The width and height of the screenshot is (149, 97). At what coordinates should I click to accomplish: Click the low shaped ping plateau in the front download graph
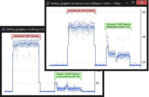pos(119,55)
